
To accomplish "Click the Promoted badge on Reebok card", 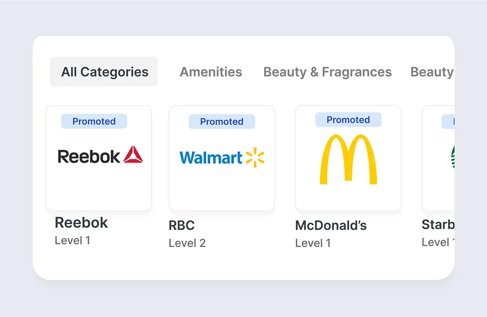I will (94, 121).
